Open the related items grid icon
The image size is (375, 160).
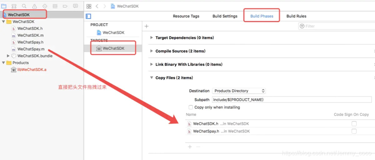89,6
